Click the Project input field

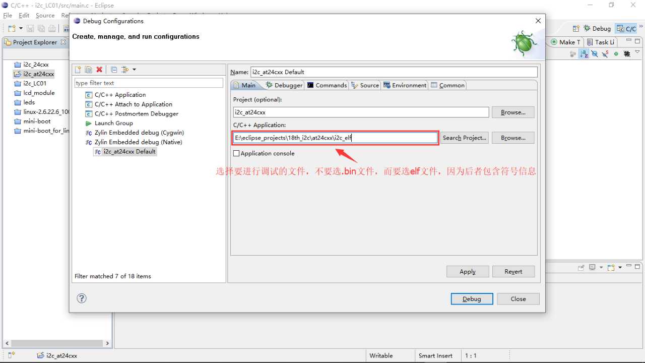point(361,112)
